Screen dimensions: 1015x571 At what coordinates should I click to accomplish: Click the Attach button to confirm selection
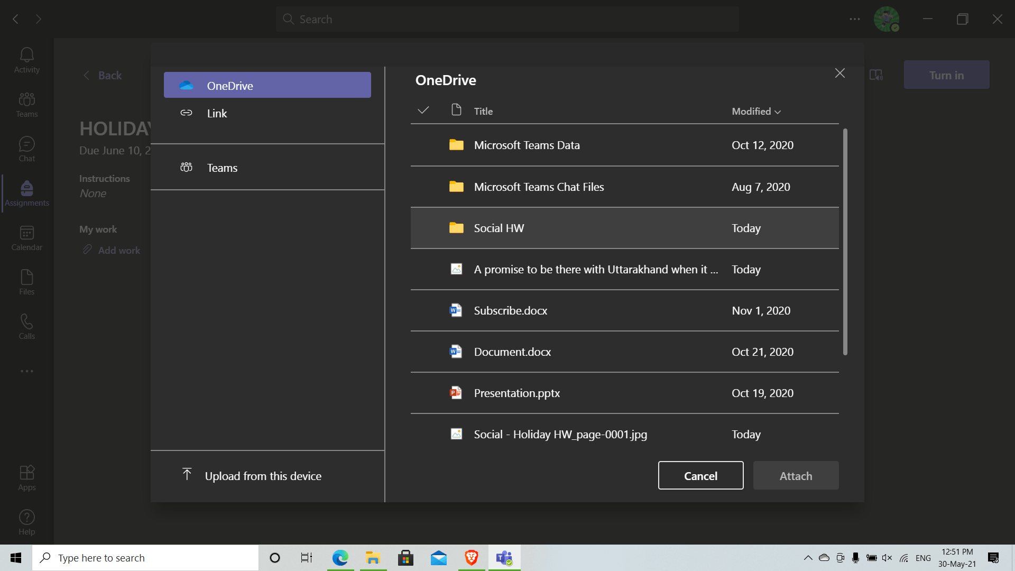click(796, 475)
